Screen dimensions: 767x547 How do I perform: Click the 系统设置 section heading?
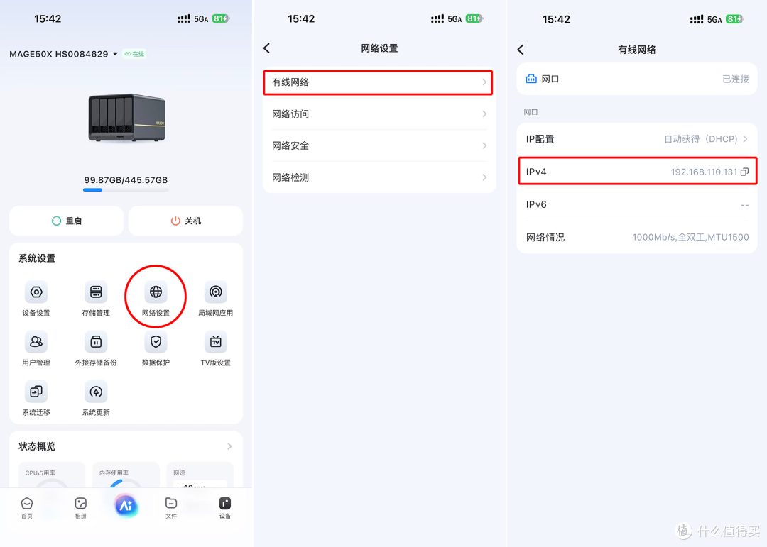(37, 258)
